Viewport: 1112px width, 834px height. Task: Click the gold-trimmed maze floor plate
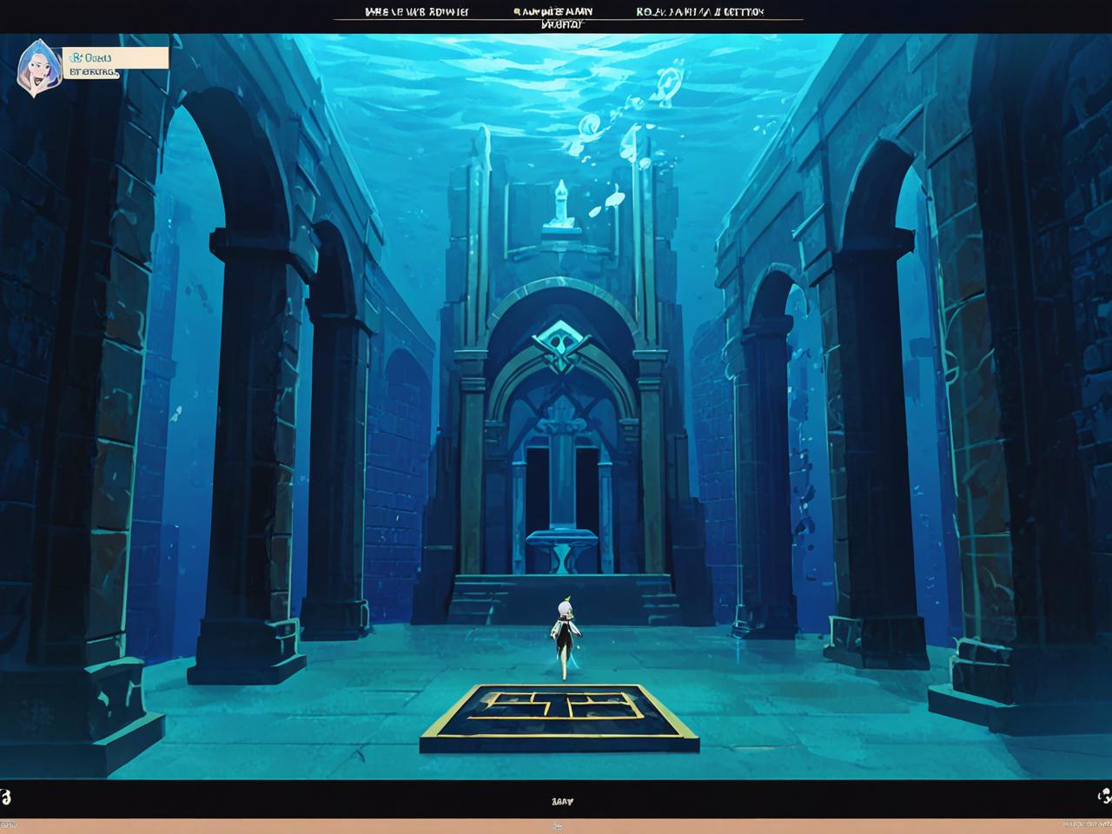coord(559,717)
